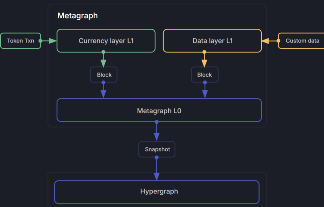The width and height of the screenshot is (324, 207).
Task: Click blue arrowhead pointing into Hypergraph
Action: click(x=157, y=176)
